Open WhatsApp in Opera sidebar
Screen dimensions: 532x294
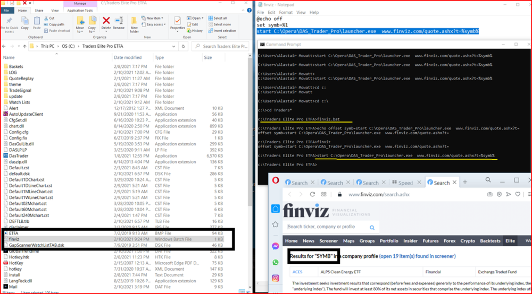click(276, 262)
